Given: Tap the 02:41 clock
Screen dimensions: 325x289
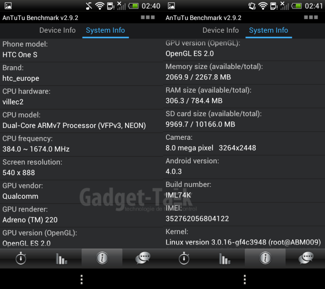Looking at the screenshot, I should pyautogui.click(x=314, y=6).
